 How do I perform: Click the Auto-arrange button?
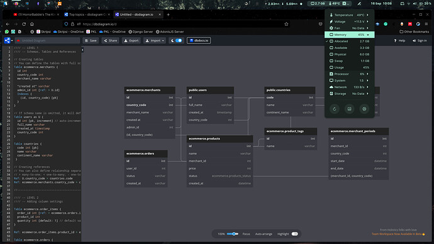tap(264, 234)
